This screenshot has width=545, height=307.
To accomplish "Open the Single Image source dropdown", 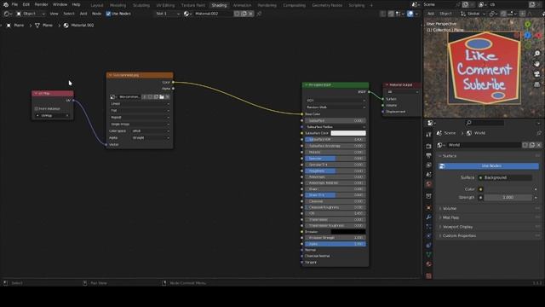I will (140, 124).
